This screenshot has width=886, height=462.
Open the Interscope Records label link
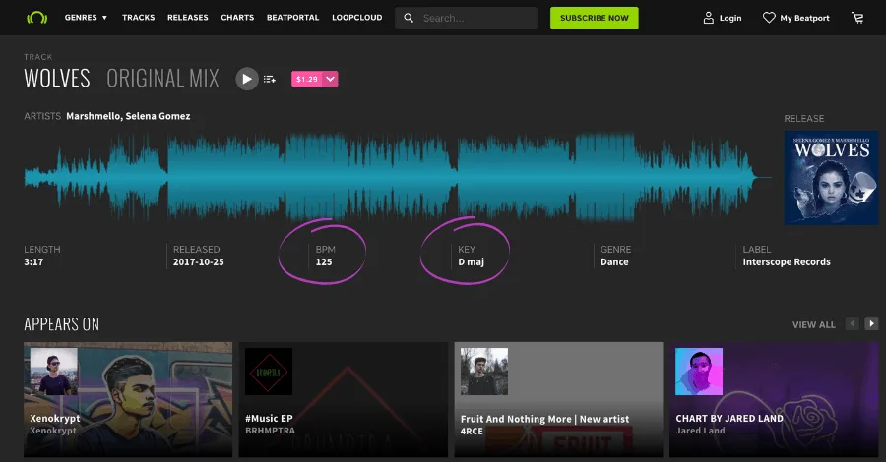click(787, 262)
